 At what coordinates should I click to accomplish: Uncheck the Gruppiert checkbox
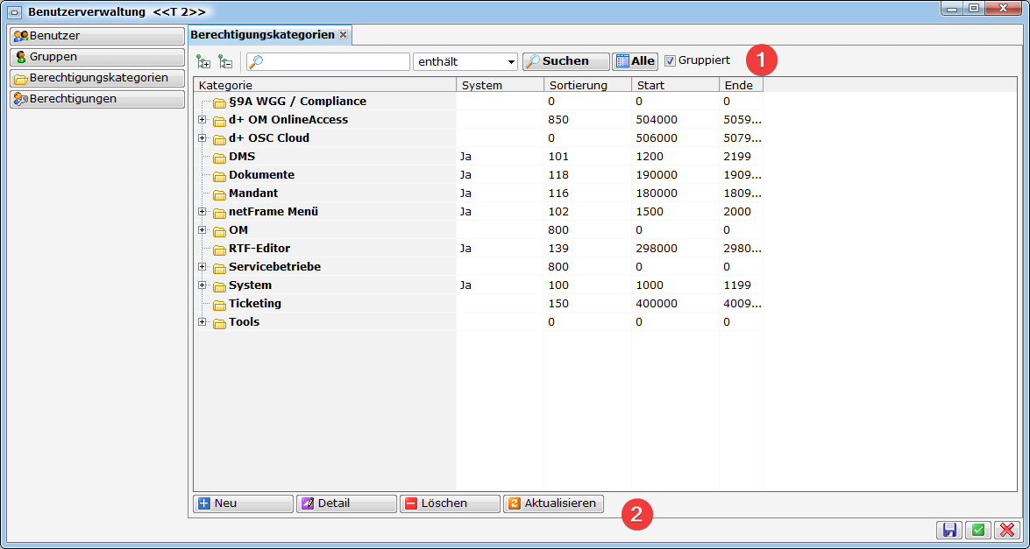tap(670, 60)
